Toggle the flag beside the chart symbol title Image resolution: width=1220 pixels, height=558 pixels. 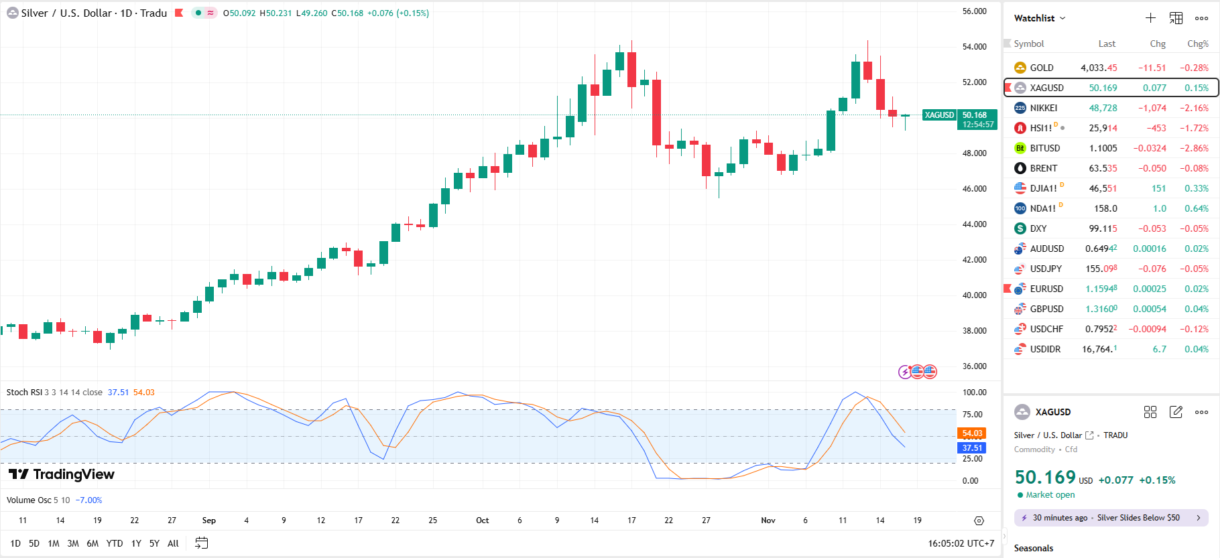click(x=179, y=13)
